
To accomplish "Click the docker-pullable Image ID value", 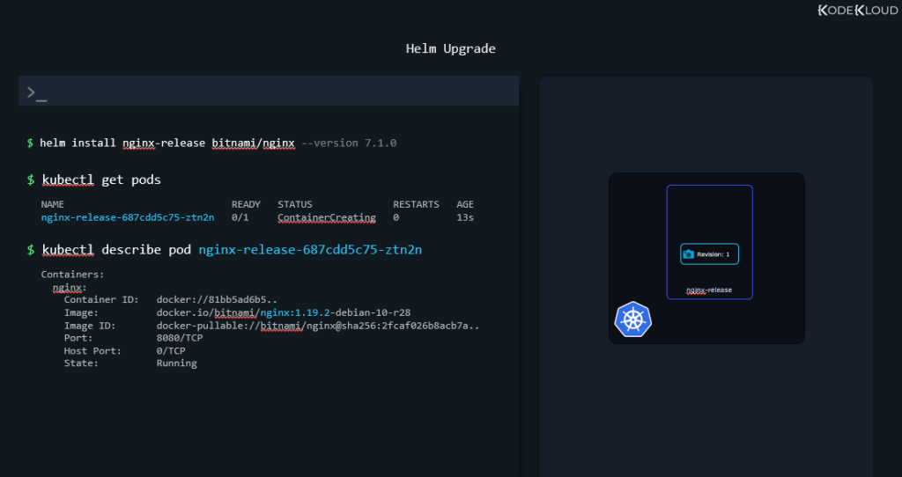I will coord(317,326).
